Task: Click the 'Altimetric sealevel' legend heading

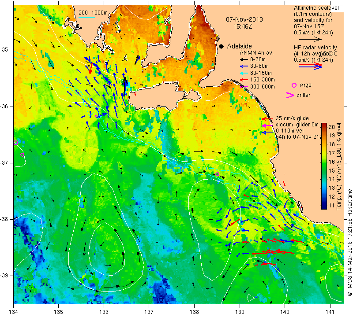Action: tap(316, 8)
